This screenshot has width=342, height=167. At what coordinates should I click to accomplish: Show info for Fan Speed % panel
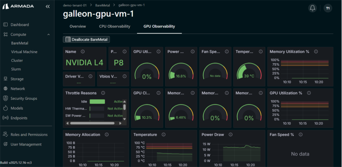[x=301, y=134]
